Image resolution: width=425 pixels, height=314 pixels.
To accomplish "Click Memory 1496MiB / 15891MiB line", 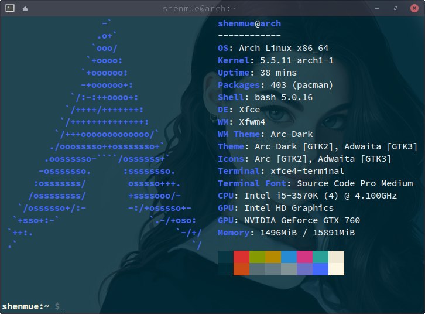I will pos(286,233).
